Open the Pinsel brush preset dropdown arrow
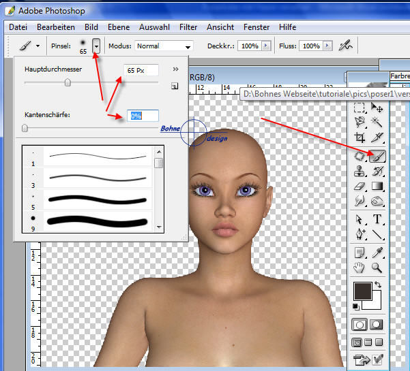Image resolution: width=410 pixels, height=371 pixels. (96, 46)
